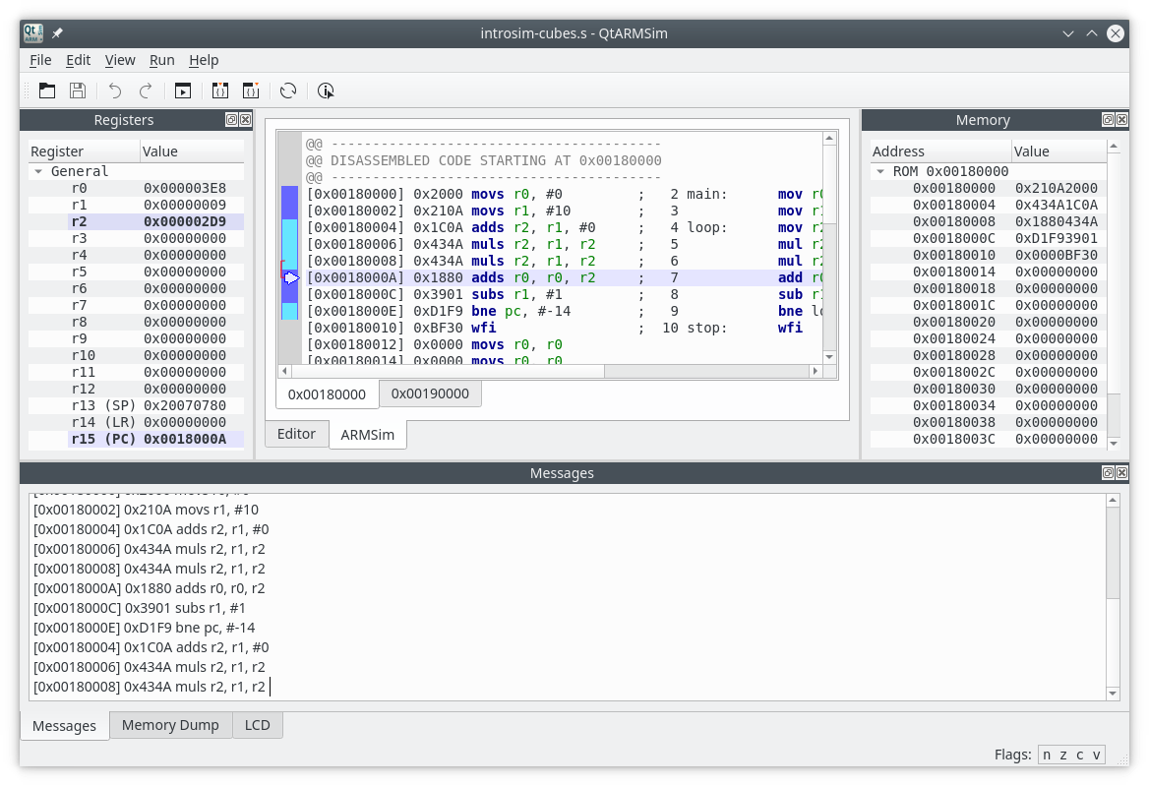Image resolution: width=1149 pixels, height=786 pixels.
Task: Click the Register column header
Action: (84, 151)
